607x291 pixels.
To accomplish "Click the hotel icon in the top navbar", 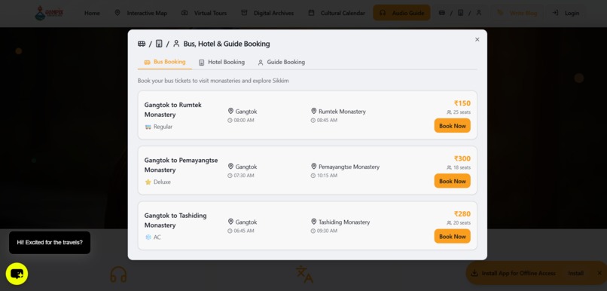I will click(460, 13).
